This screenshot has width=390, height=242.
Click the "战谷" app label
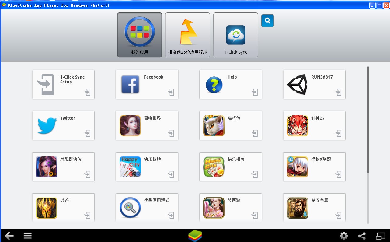64,200
